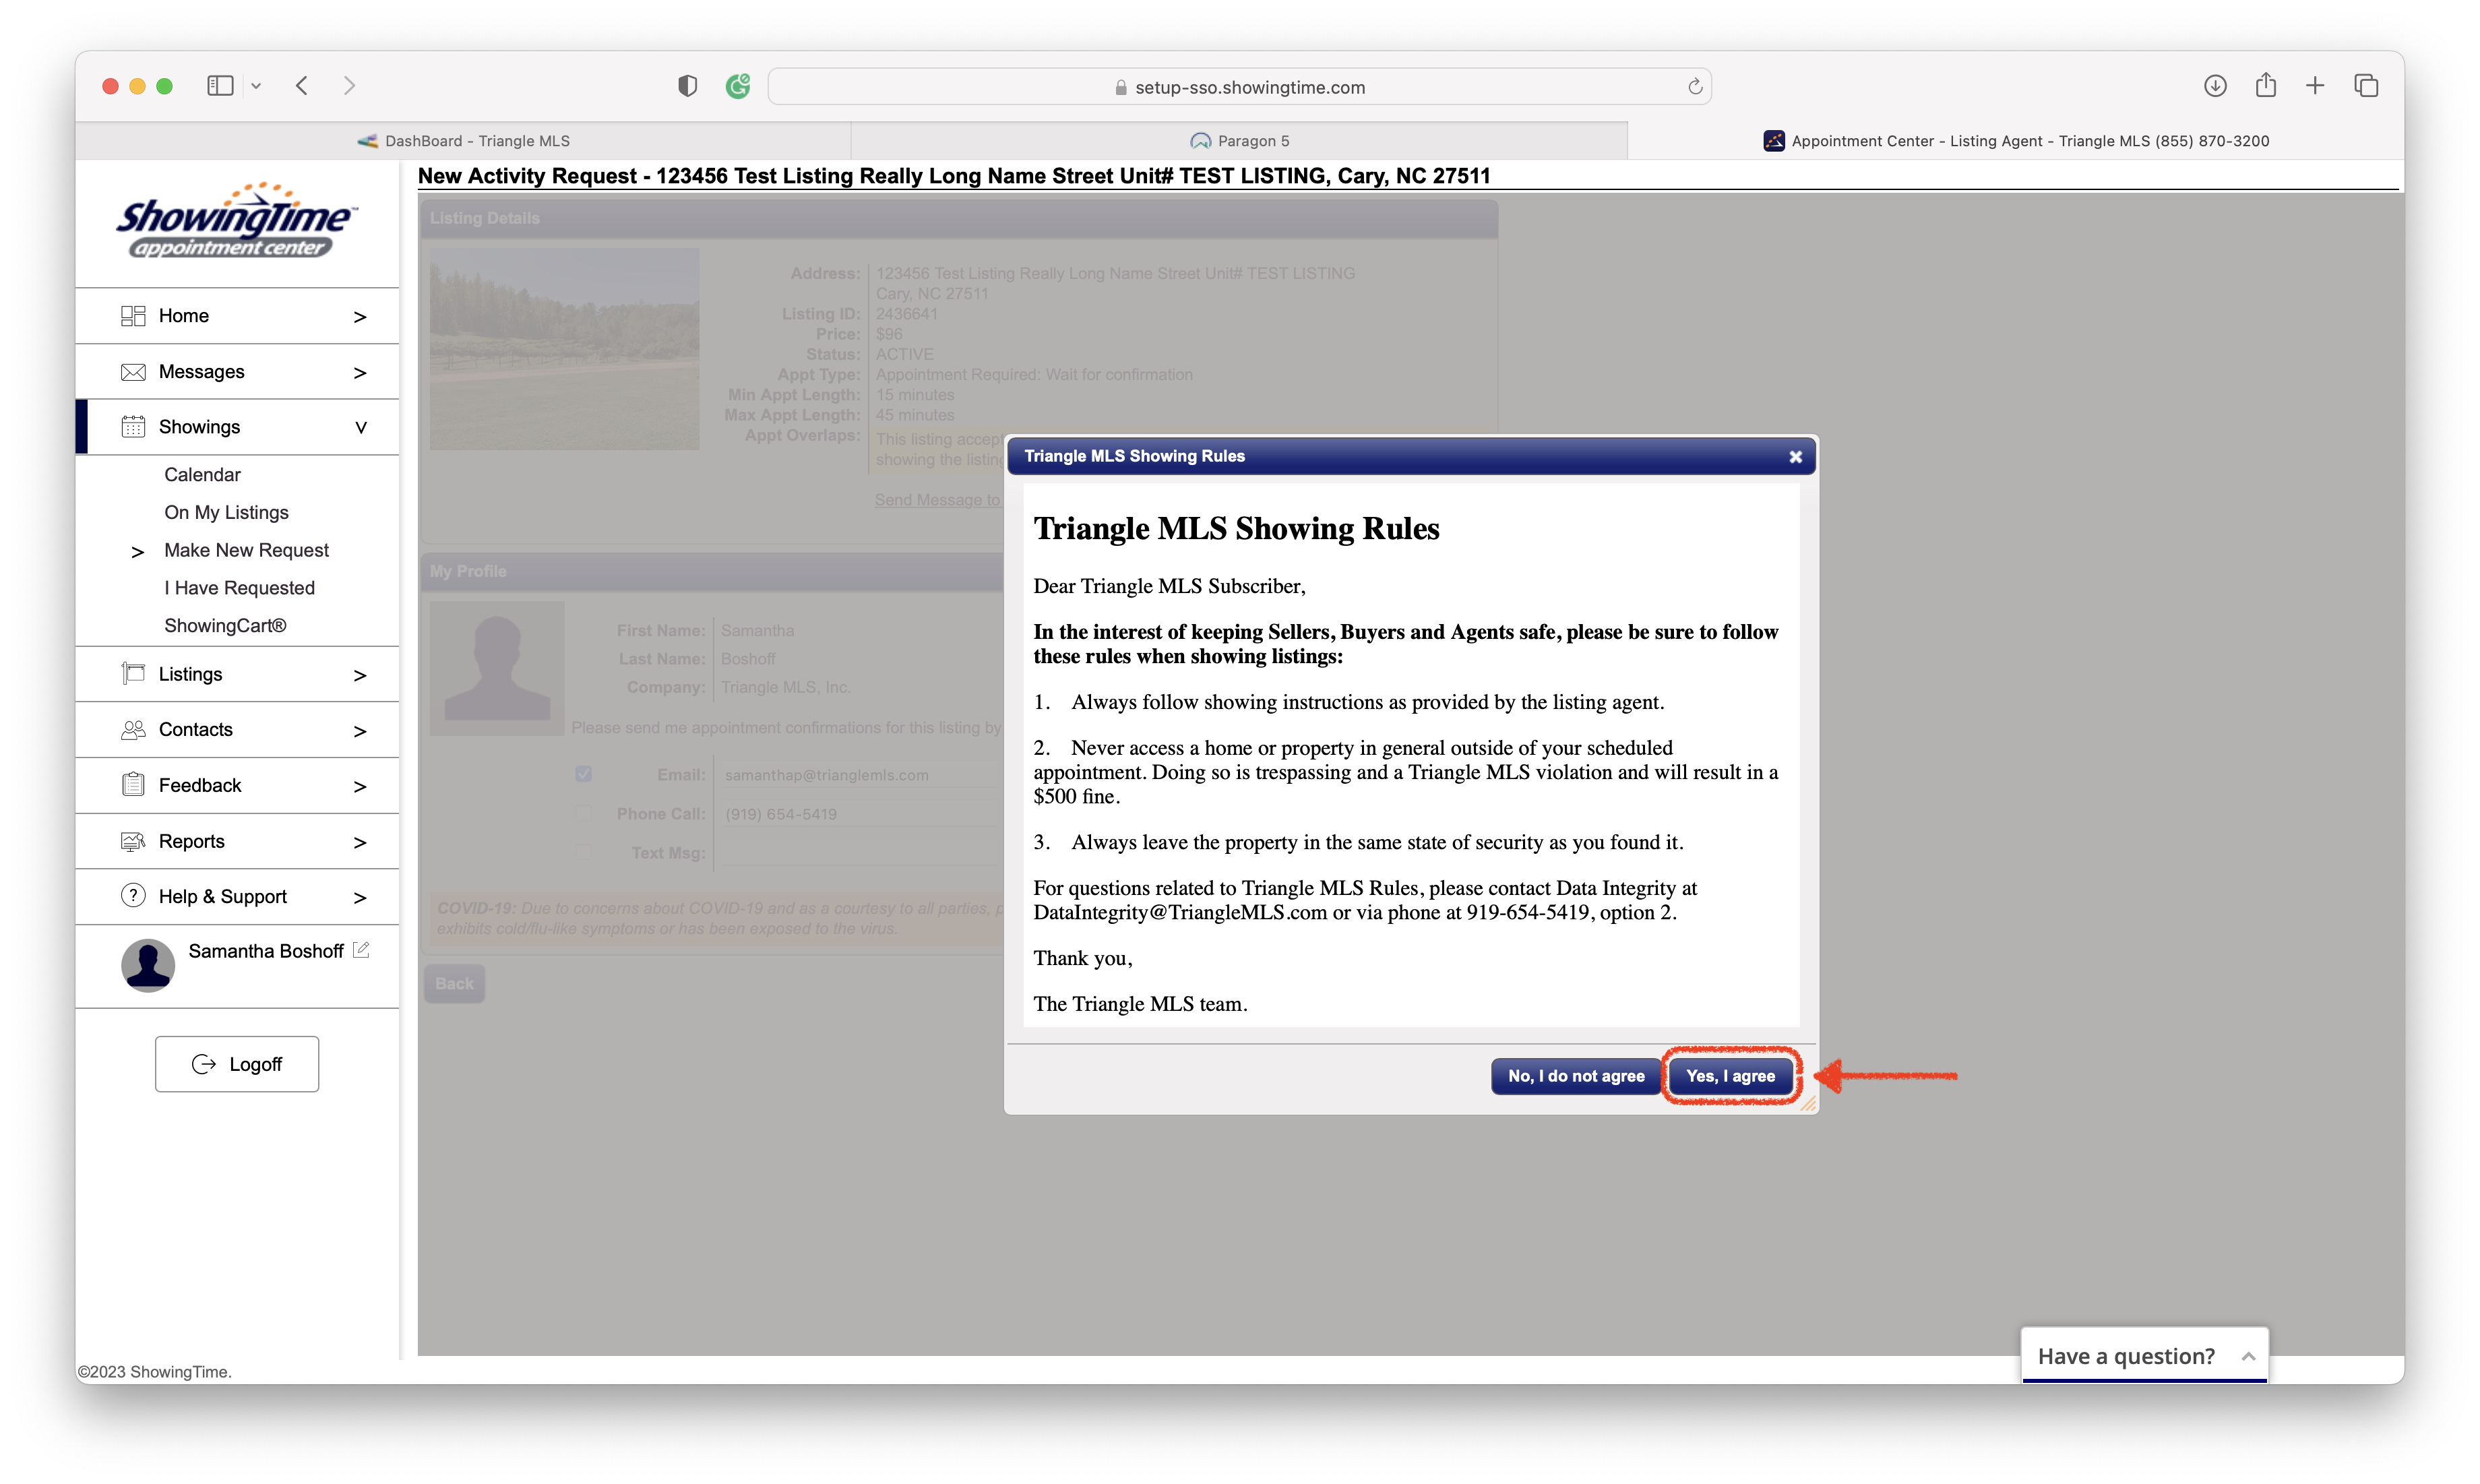
Task: Click the Messages menu label
Action: pyautogui.click(x=201, y=372)
